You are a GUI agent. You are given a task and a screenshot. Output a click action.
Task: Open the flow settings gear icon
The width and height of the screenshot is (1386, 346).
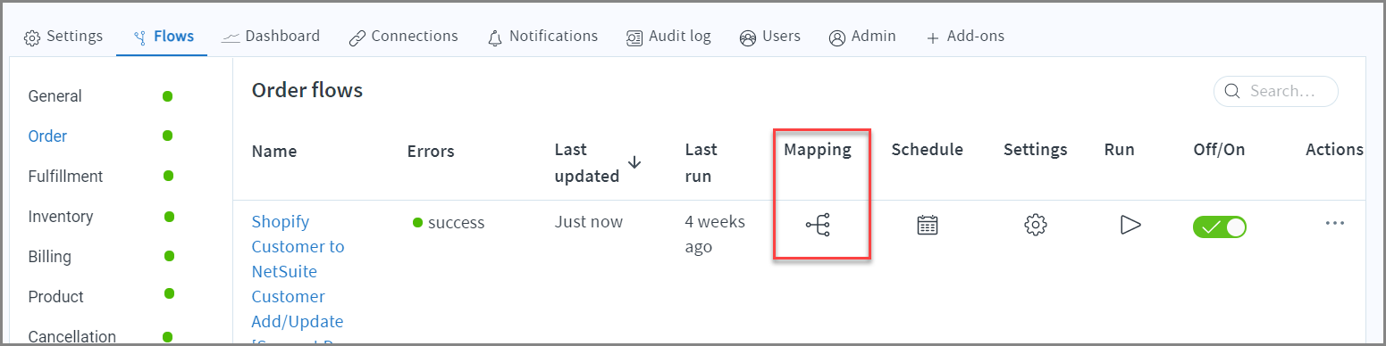[1035, 225]
